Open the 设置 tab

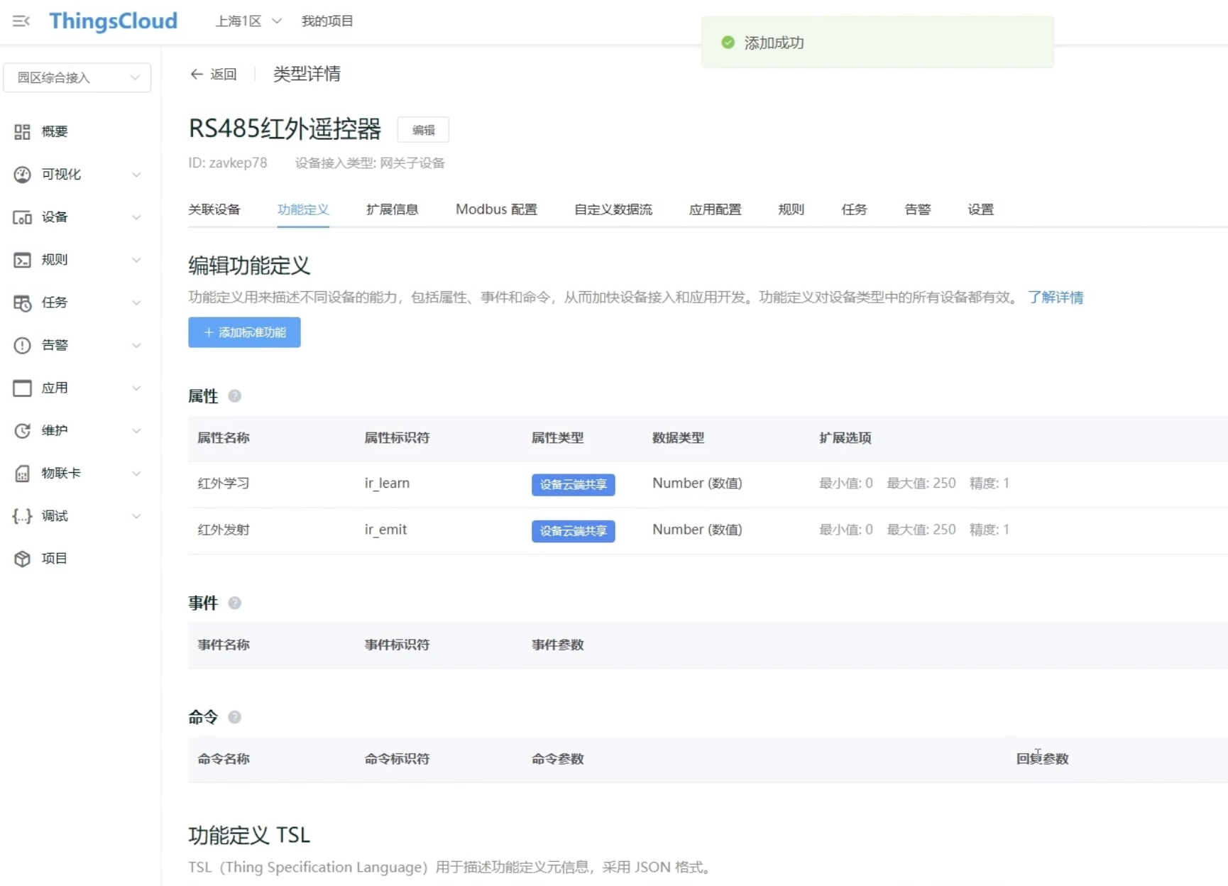pos(981,209)
